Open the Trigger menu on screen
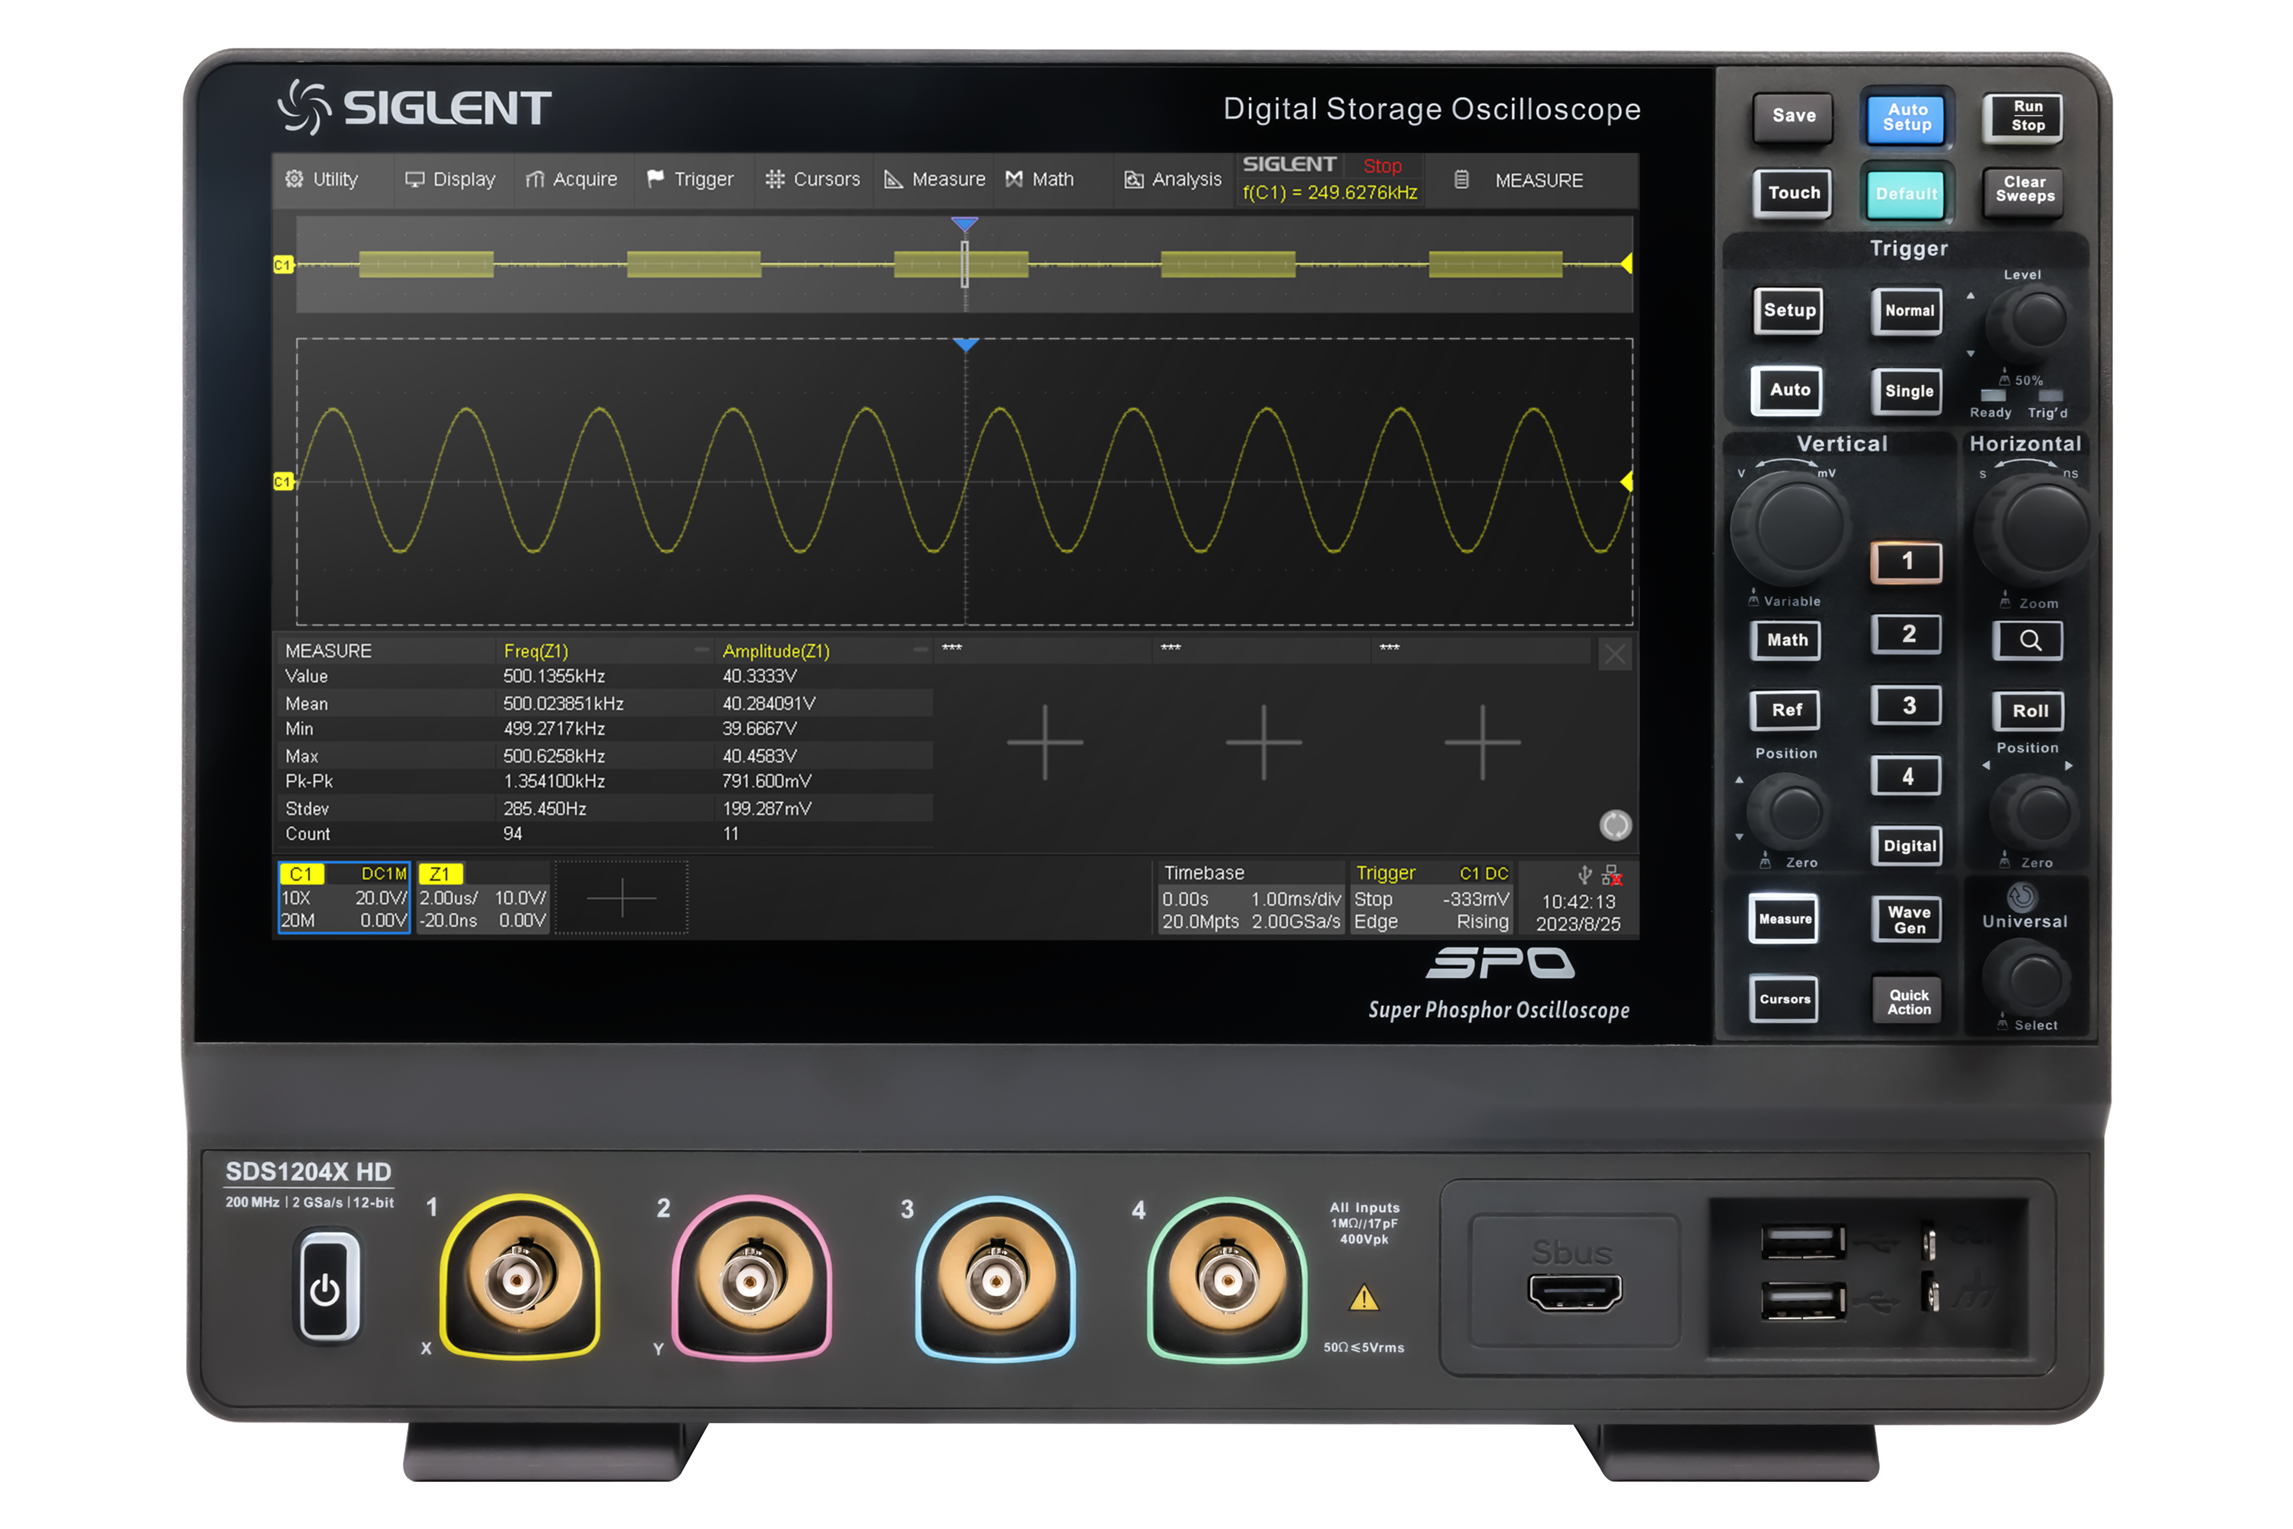Image resolution: width=2293 pixels, height=1529 pixels. point(690,180)
